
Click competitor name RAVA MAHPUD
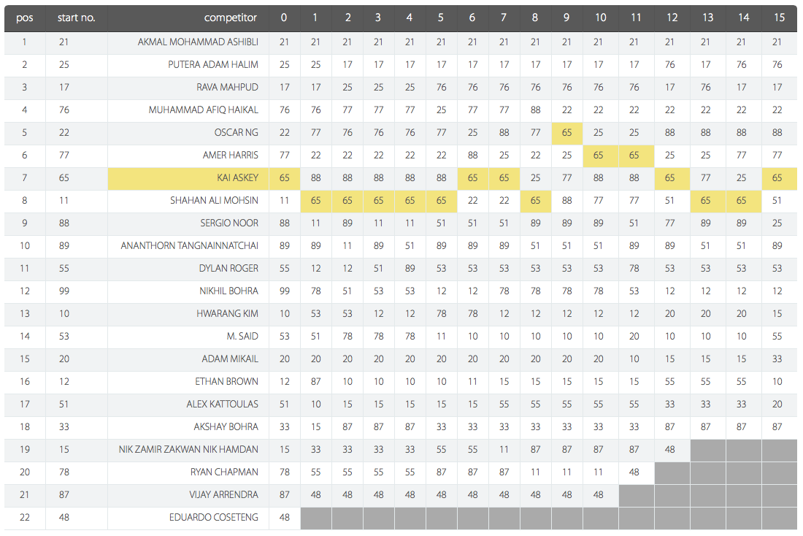coord(227,87)
